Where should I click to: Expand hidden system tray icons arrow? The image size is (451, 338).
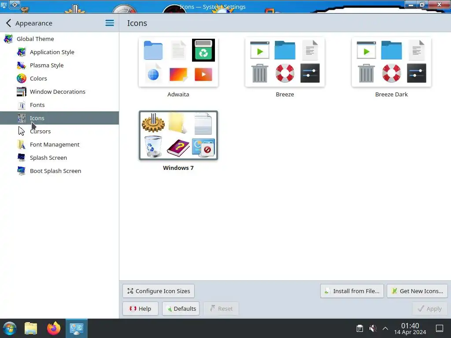385,328
